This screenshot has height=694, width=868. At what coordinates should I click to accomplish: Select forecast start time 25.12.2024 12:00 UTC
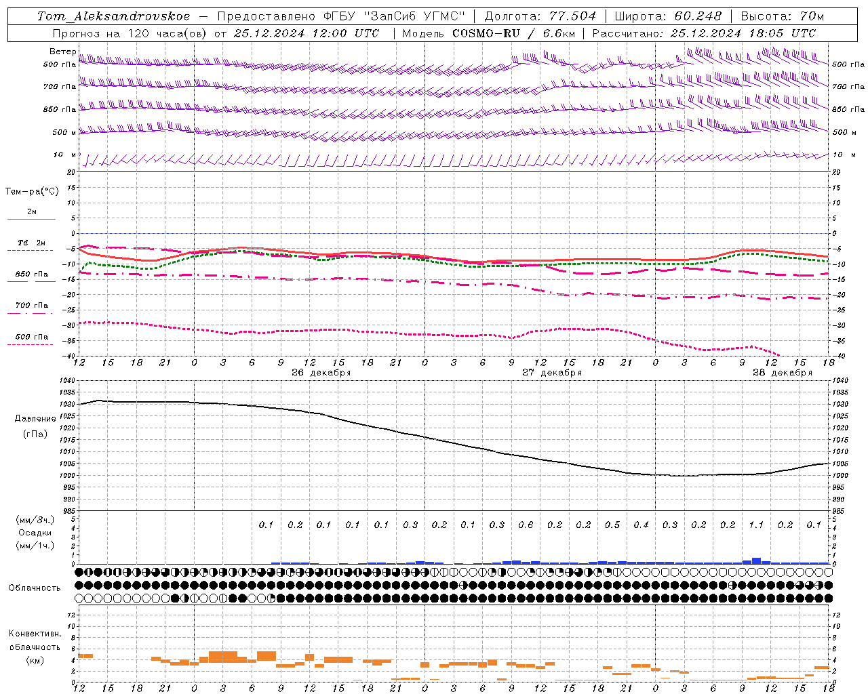point(307,33)
